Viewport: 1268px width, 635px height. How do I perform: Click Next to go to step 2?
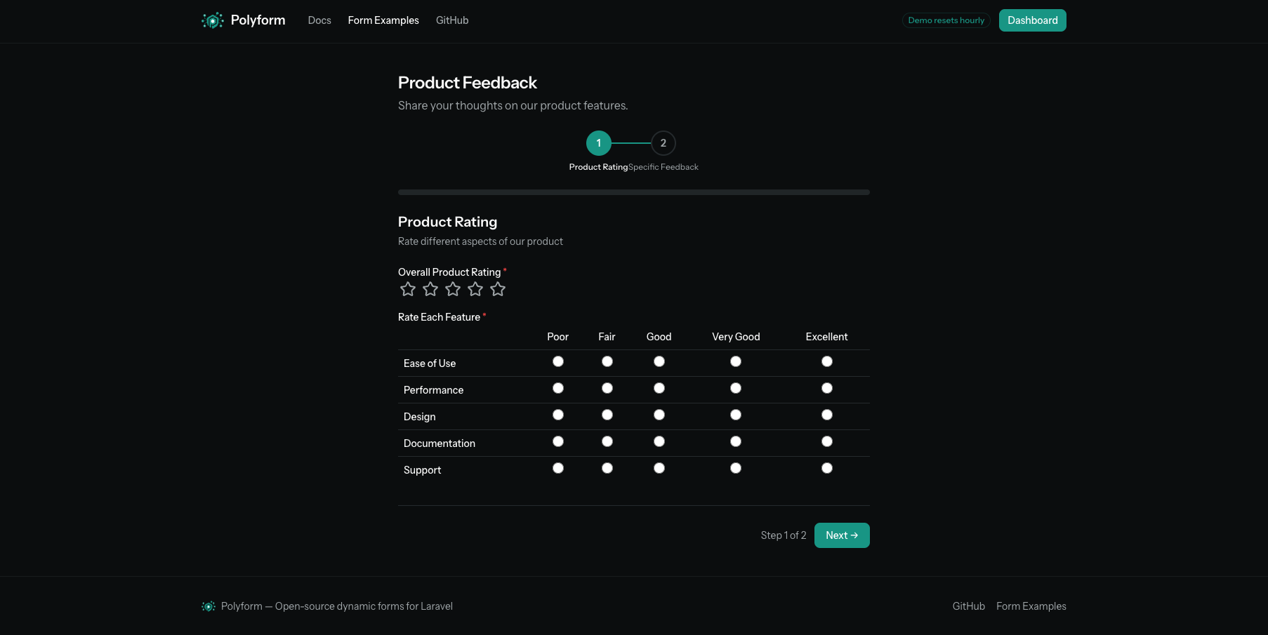tap(841, 535)
